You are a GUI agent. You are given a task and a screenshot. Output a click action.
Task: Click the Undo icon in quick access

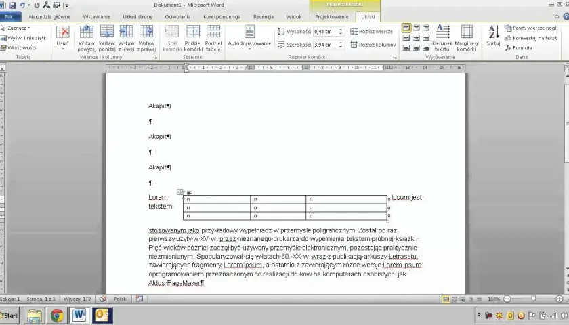[22, 5]
